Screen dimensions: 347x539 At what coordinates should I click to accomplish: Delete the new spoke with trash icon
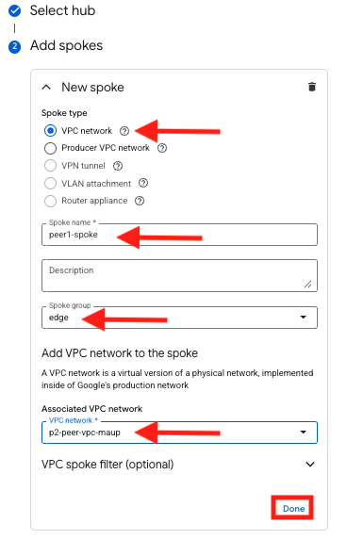click(x=311, y=87)
